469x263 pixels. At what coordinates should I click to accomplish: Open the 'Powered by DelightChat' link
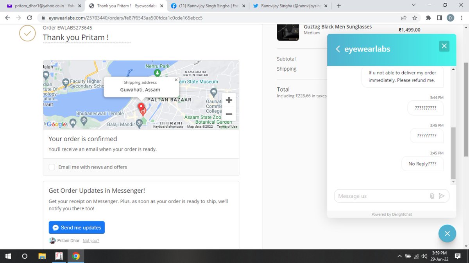pyautogui.click(x=392, y=214)
